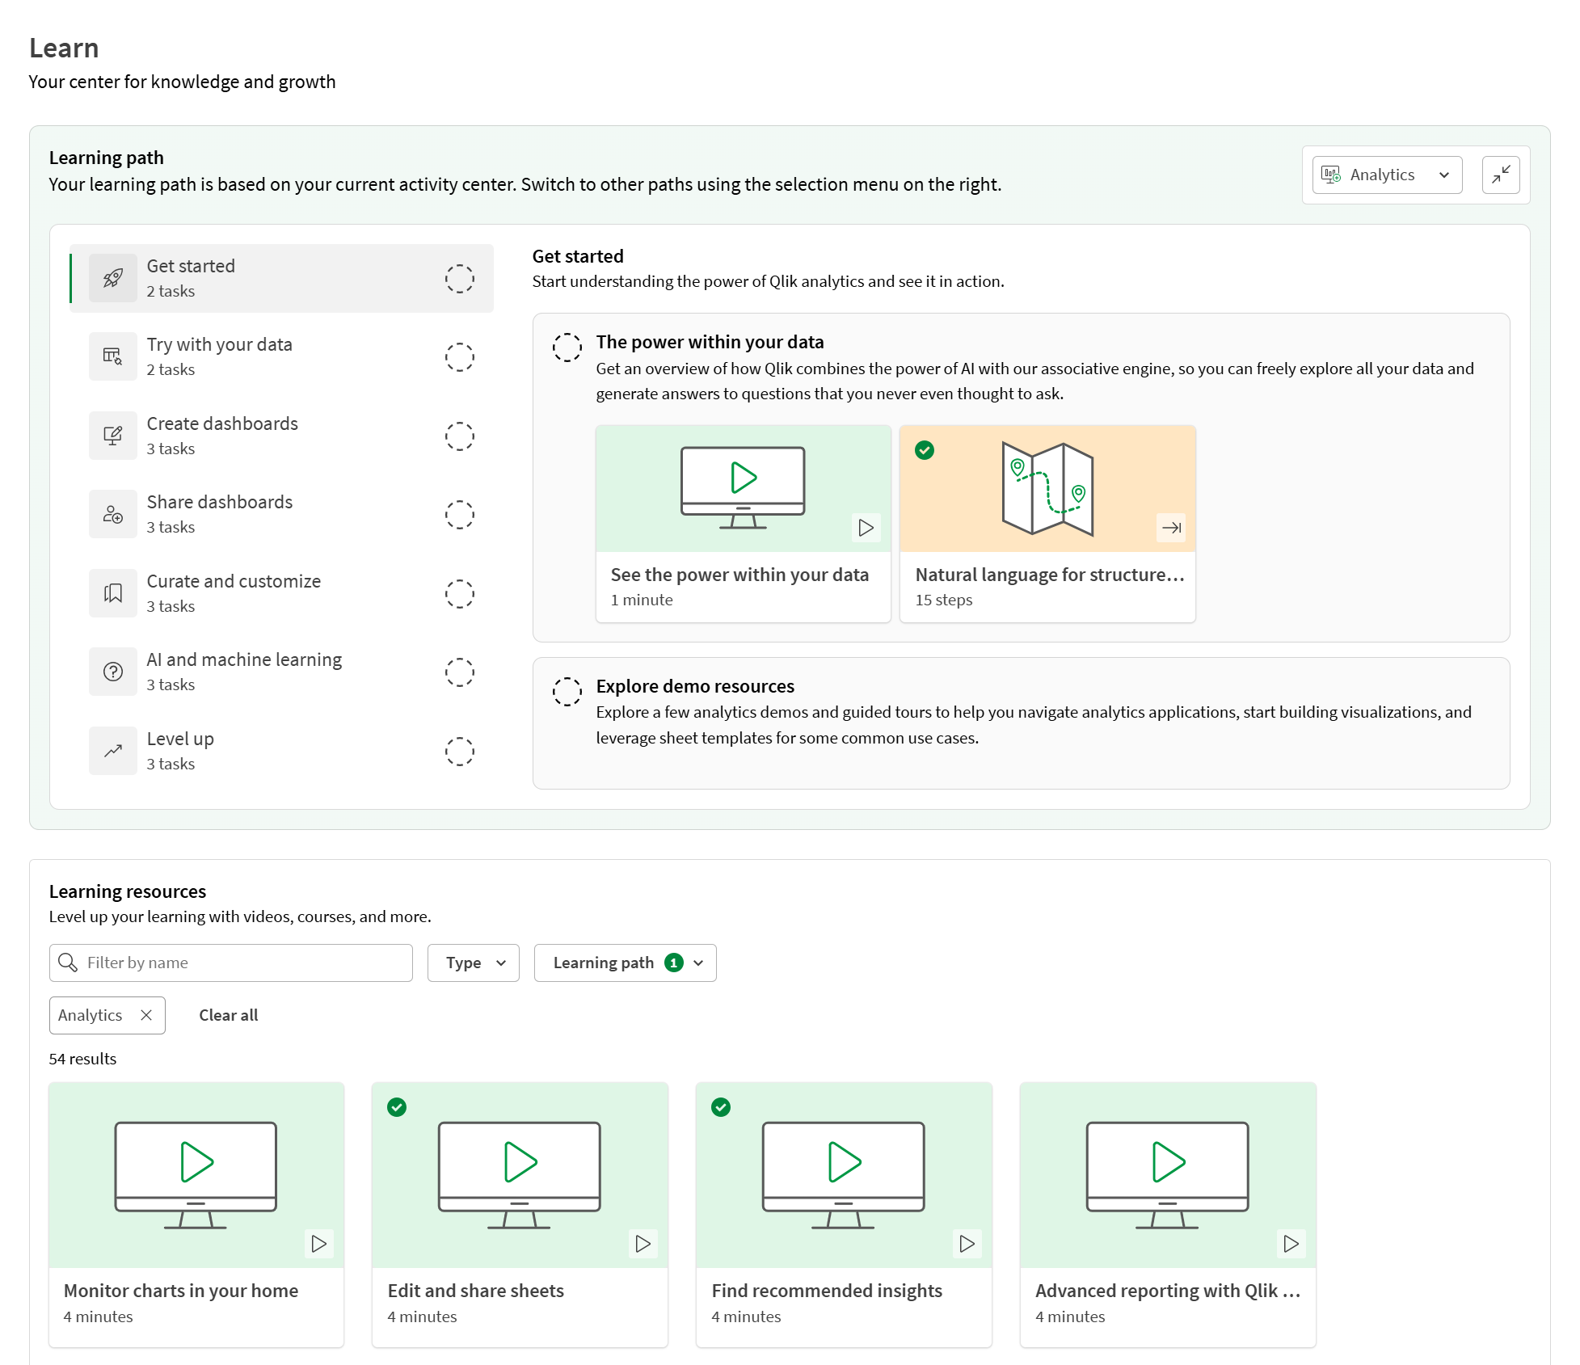Screen dimensions: 1580x1365
Task: Click the Clear all link
Action: coord(228,1015)
